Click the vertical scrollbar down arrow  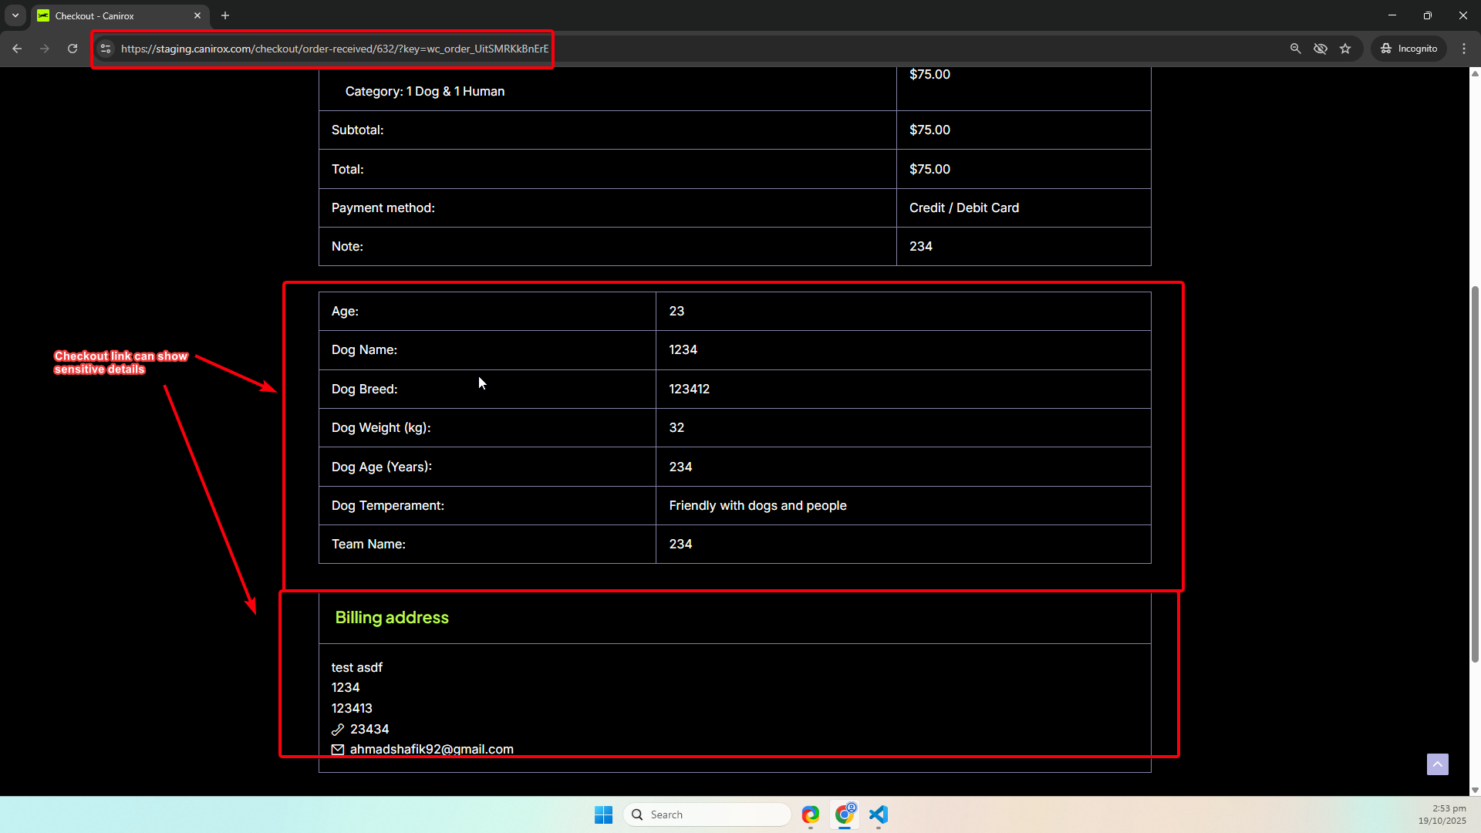coord(1475,790)
